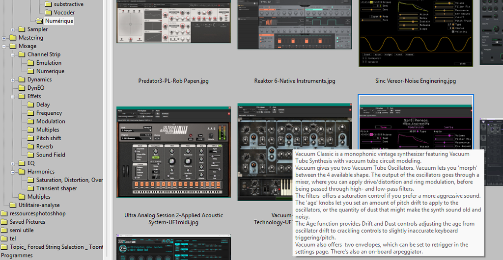Image resolution: width=503 pixels, height=260 pixels.
Task: Click the DynEQ folder icon
Action: [22, 88]
